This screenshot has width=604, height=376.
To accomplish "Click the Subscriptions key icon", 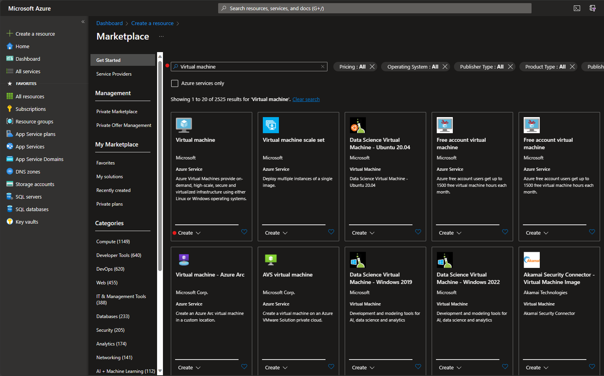I will click(10, 109).
